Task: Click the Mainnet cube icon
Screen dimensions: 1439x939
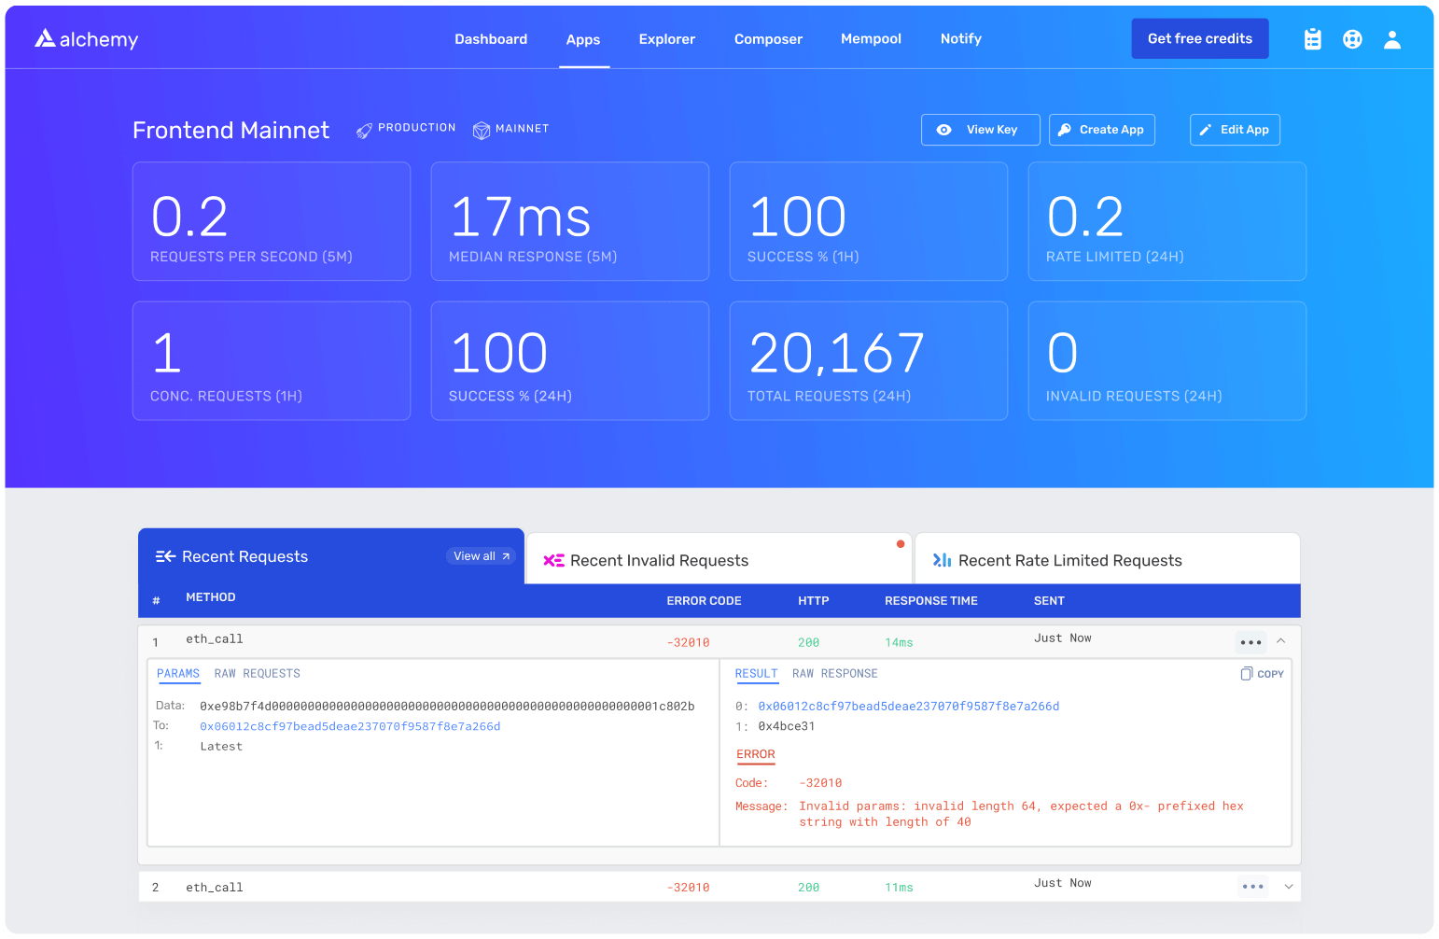Action: point(482,131)
